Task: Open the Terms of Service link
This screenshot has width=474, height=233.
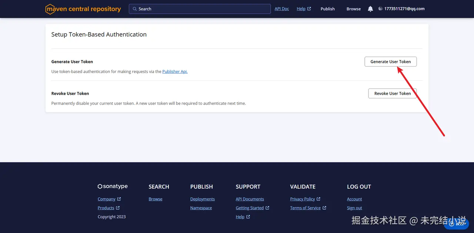Action: click(x=306, y=208)
